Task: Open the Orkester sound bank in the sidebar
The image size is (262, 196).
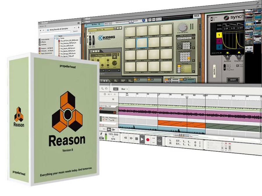Action: (x=46, y=51)
